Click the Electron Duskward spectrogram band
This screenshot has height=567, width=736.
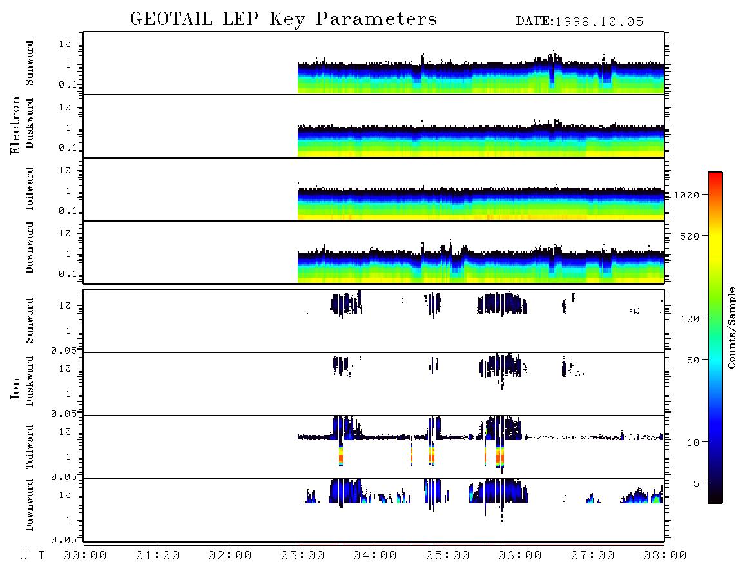(x=481, y=140)
